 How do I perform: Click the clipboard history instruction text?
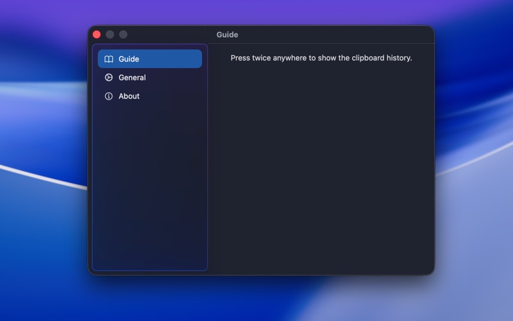(321, 58)
